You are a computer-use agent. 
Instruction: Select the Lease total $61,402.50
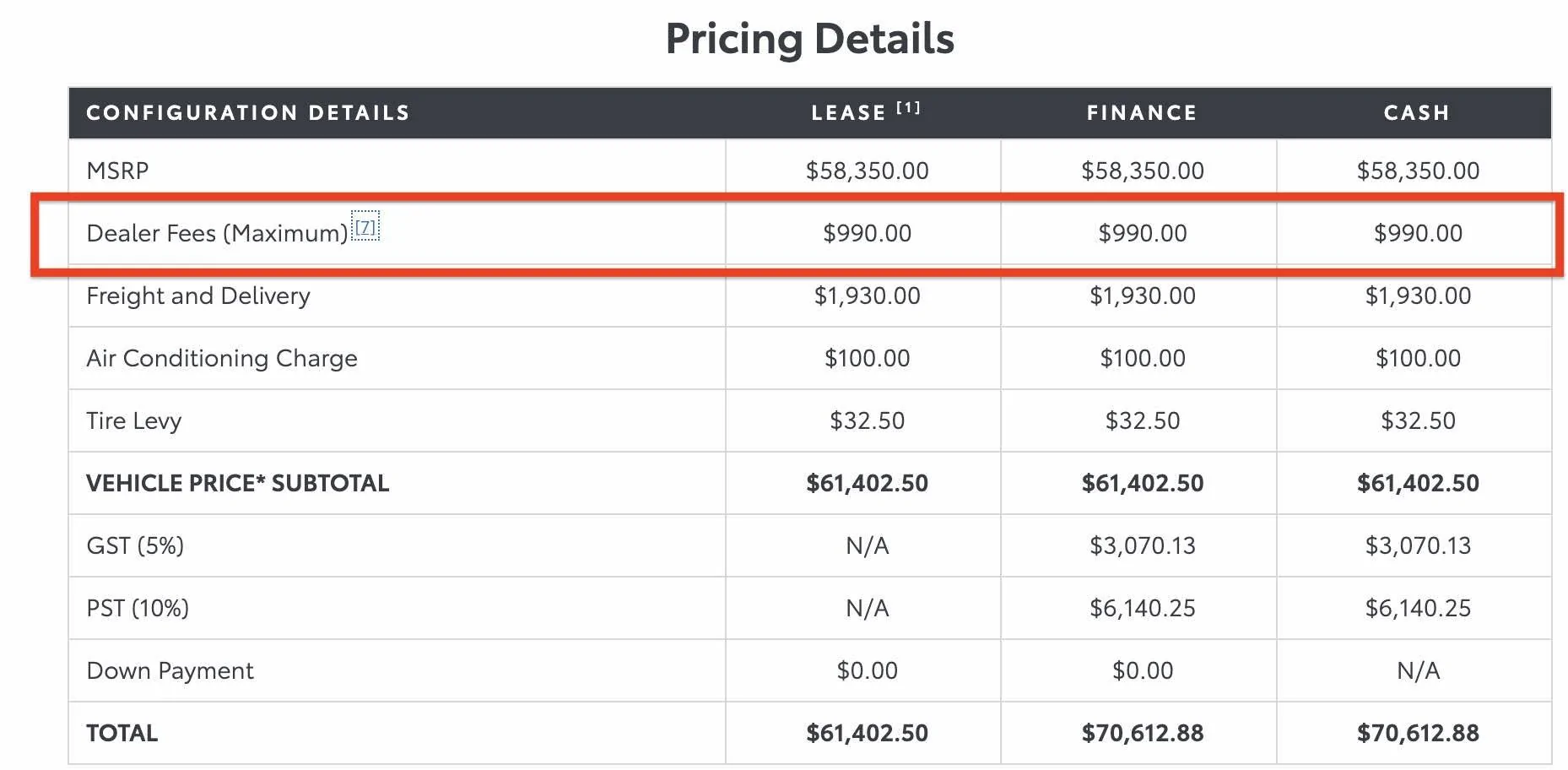[x=867, y=733]
